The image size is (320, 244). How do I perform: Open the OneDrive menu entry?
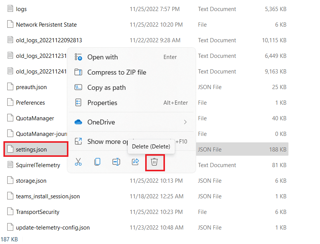pyautogui.click(x=131, y=122)
